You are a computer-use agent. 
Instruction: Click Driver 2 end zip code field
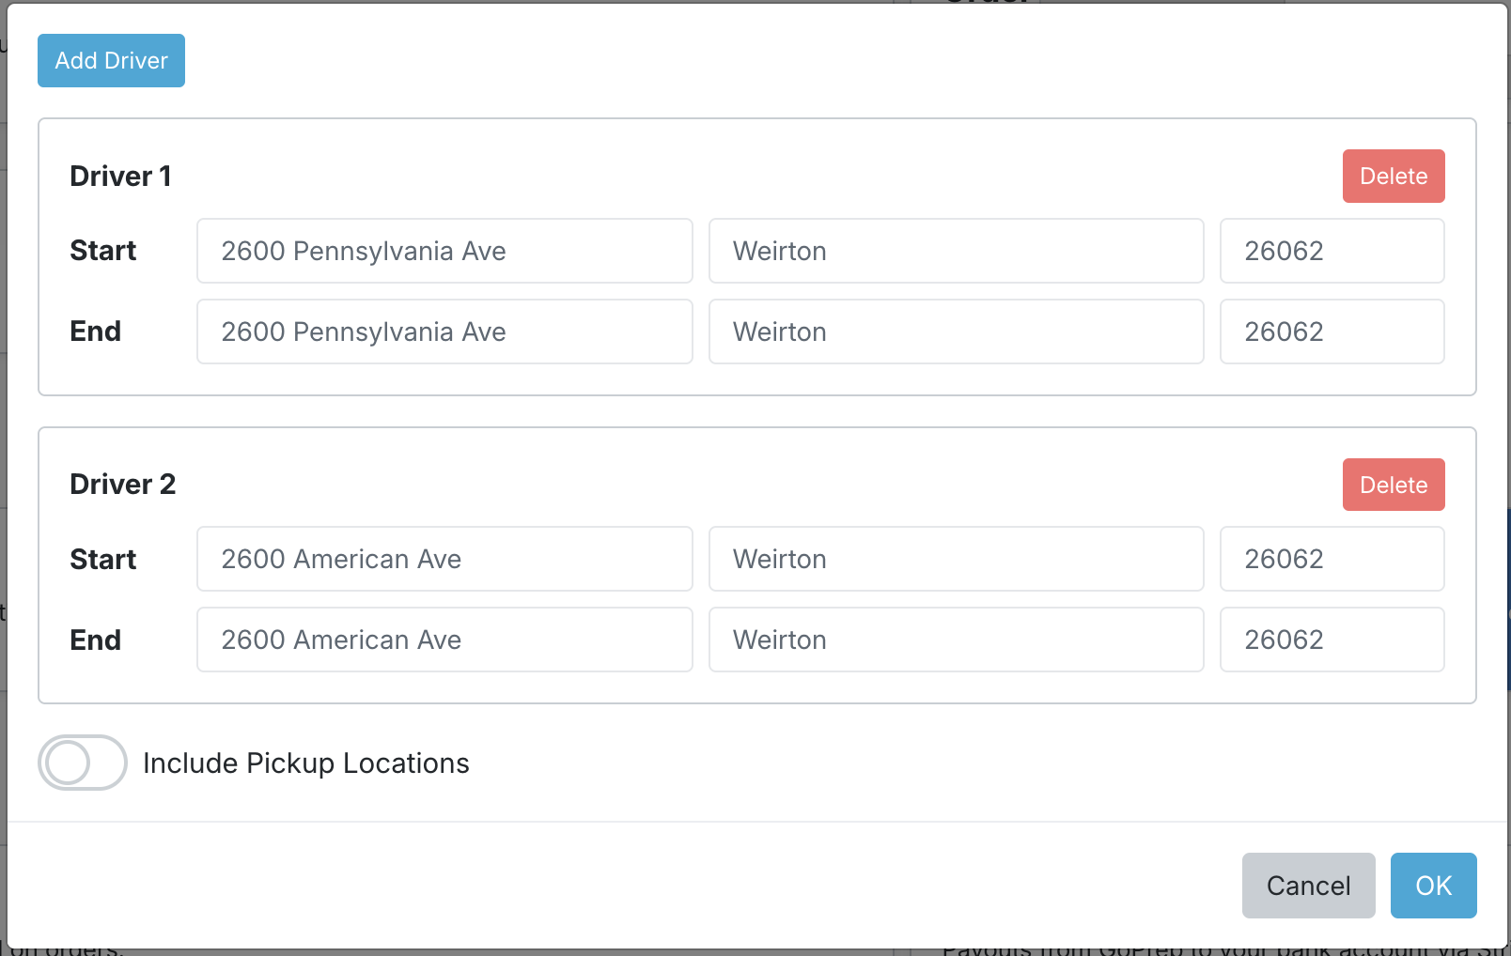[x=1332, y=640]
